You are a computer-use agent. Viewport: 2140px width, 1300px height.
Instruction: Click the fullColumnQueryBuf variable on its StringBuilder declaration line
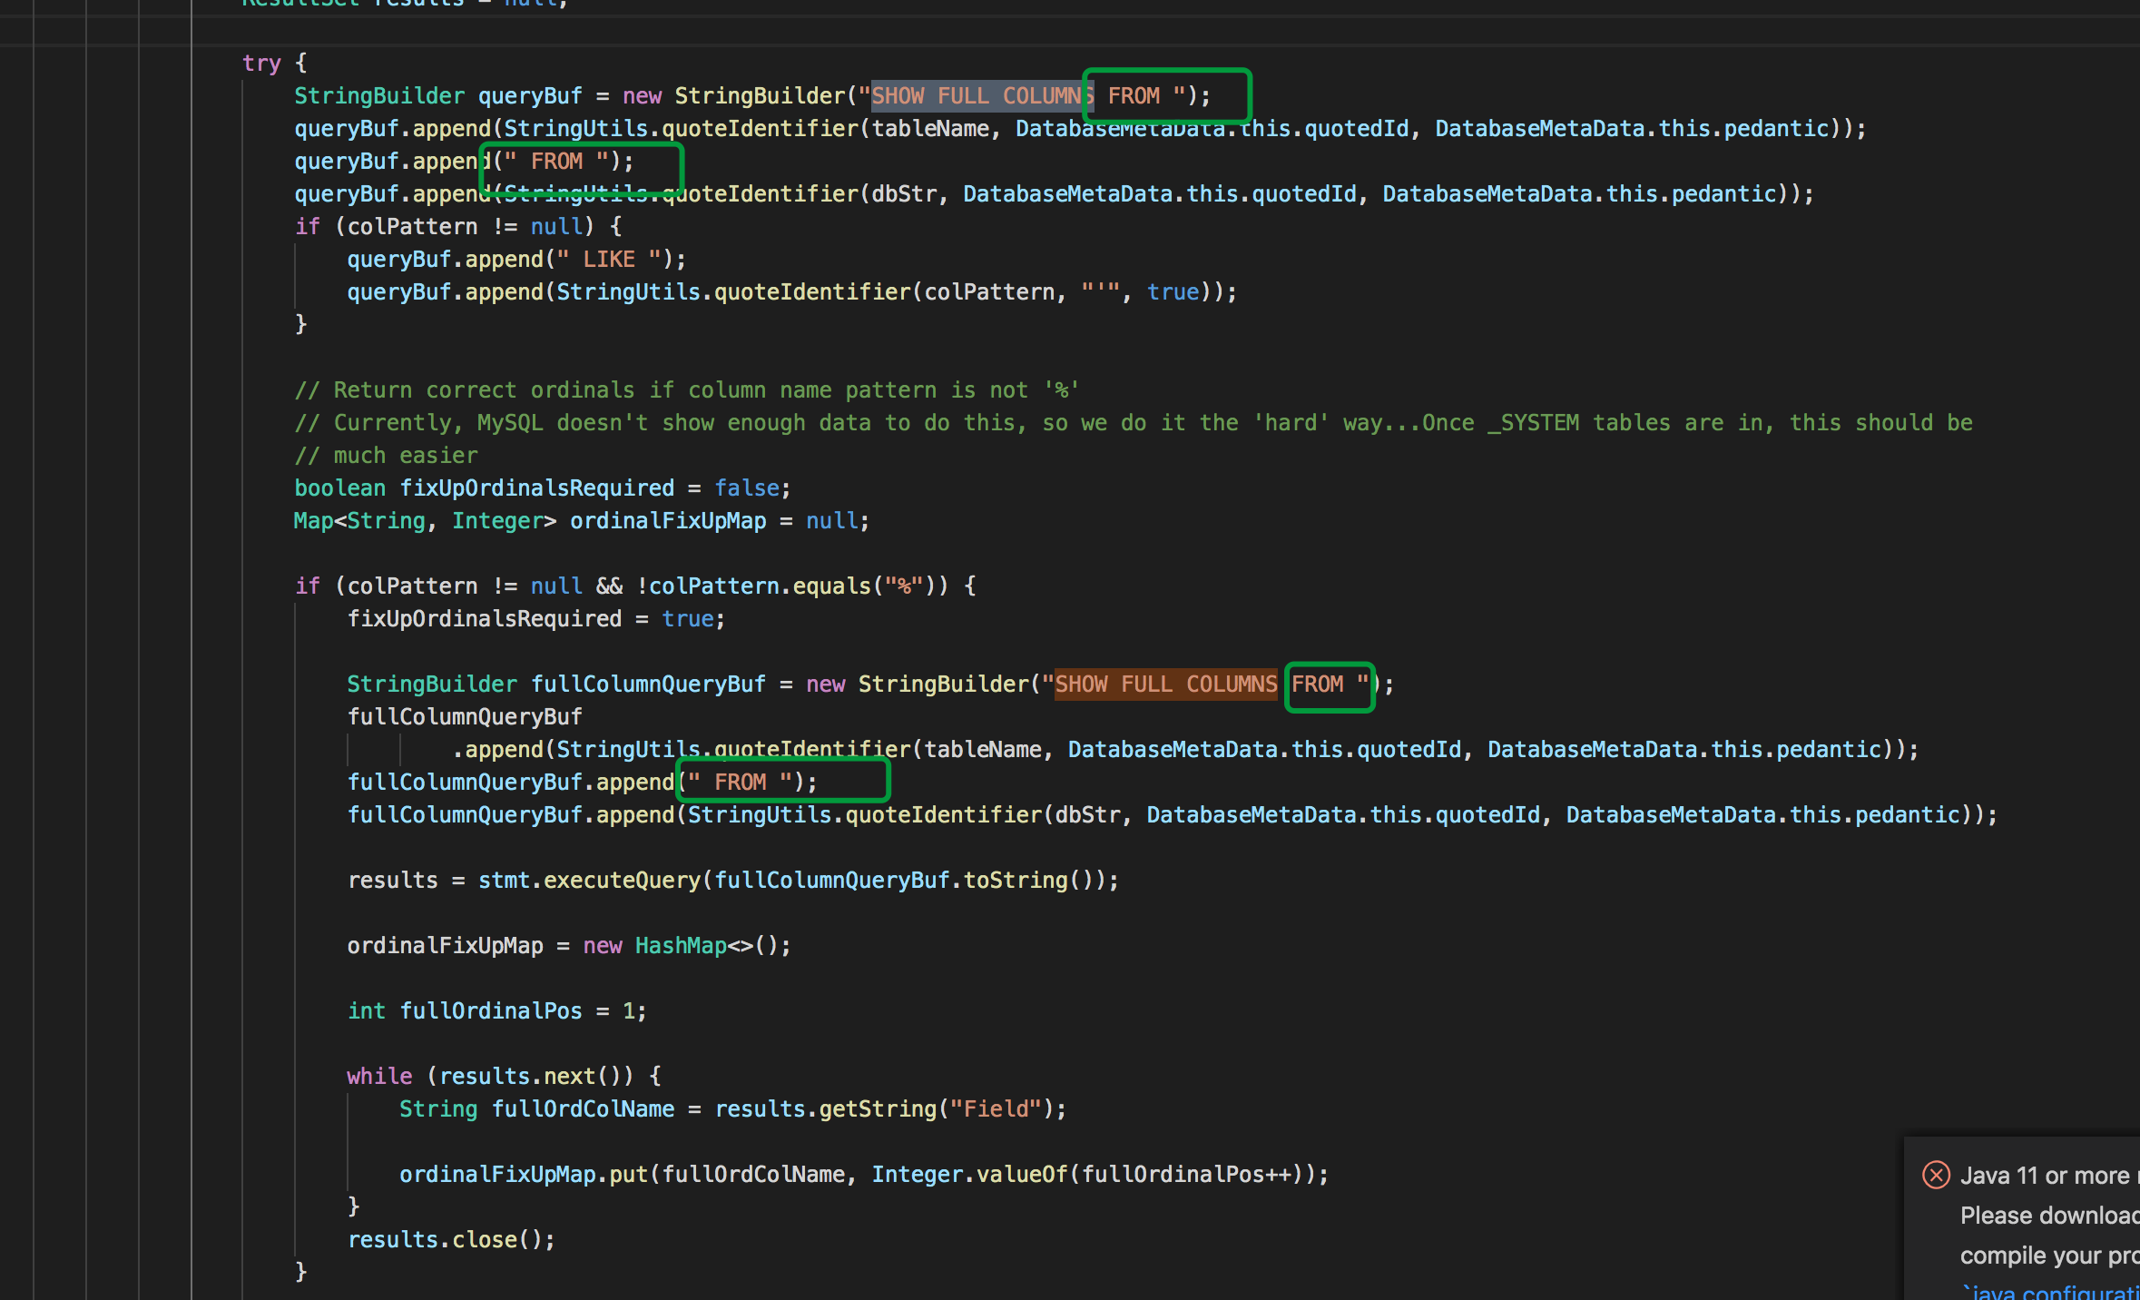point(648,684)
